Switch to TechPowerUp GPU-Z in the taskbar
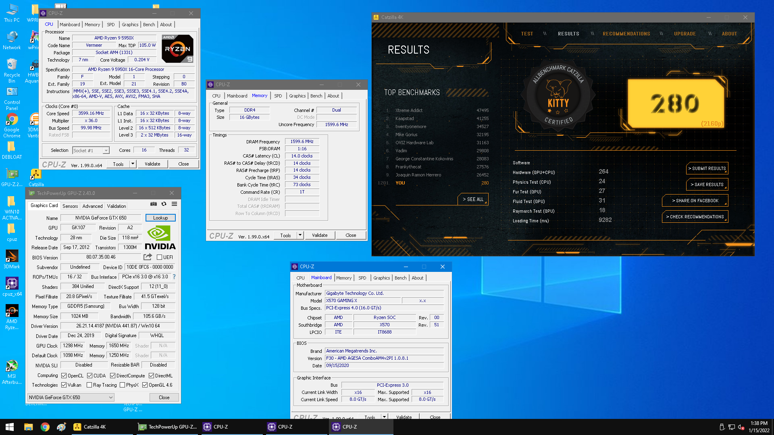774x435 pixels. coord(167,427)
